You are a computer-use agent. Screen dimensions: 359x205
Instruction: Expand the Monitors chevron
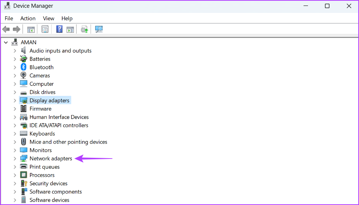(15, 150)
